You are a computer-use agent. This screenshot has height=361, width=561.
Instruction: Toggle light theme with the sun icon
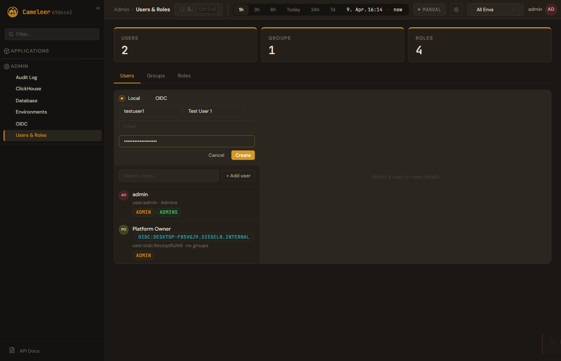coord(456,10)
